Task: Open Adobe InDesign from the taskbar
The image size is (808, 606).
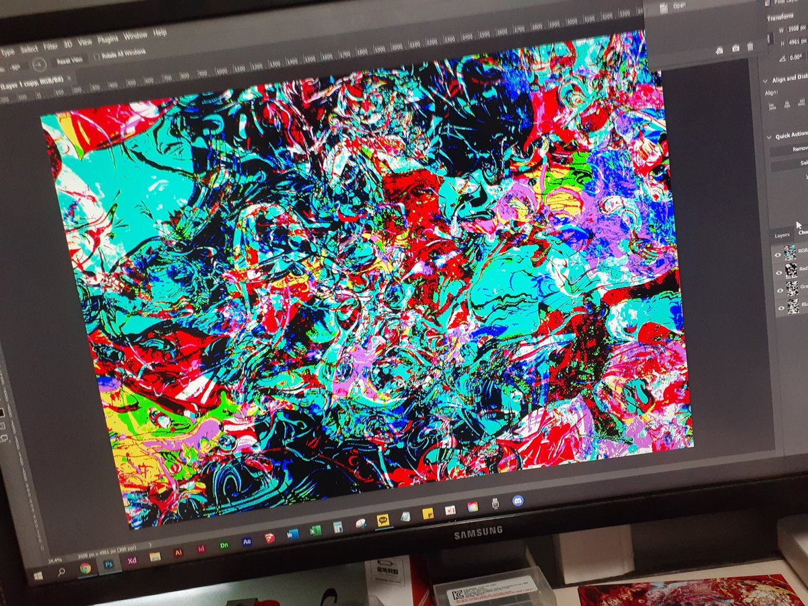Action: coord(201,549)
